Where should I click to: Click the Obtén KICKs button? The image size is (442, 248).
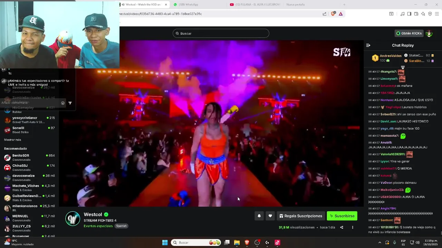pos(409,33)
